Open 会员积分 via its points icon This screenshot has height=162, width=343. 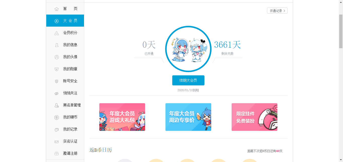(x=57, y=33)
